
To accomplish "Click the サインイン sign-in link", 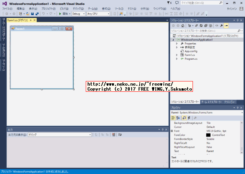I will [232, 9].
